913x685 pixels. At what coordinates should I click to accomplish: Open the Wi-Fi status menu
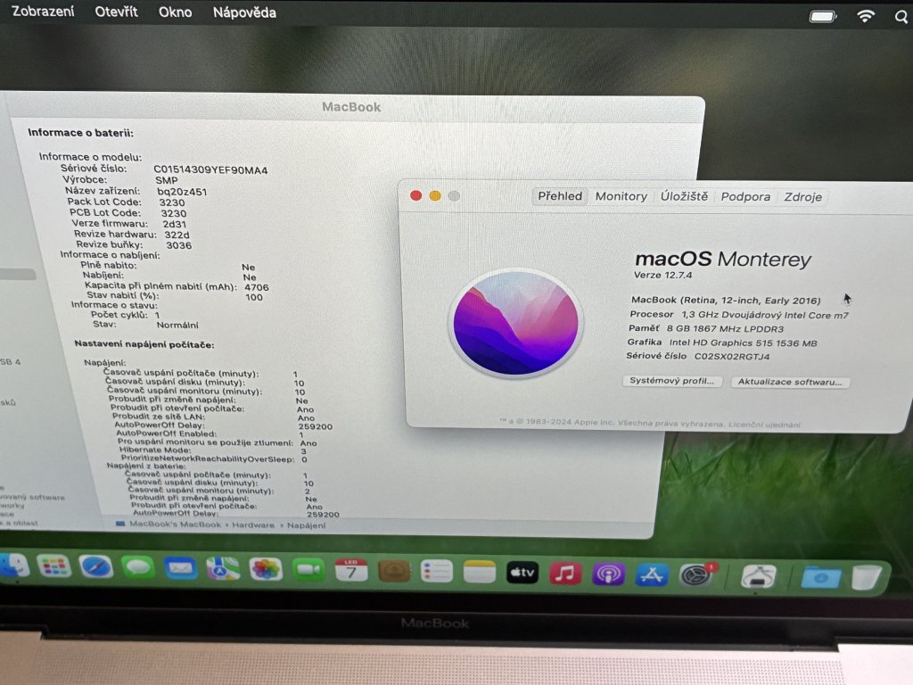click(866, 16)
